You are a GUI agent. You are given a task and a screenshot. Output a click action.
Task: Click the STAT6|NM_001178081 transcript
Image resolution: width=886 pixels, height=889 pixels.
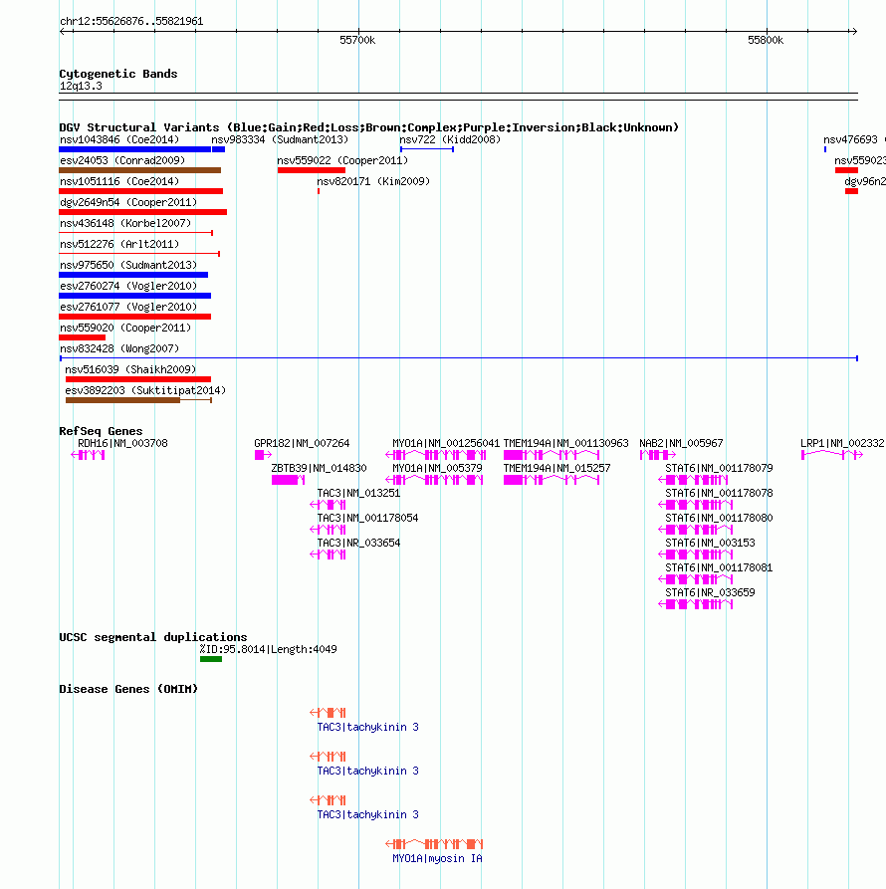pyautogui.click(x=696, y=579)
